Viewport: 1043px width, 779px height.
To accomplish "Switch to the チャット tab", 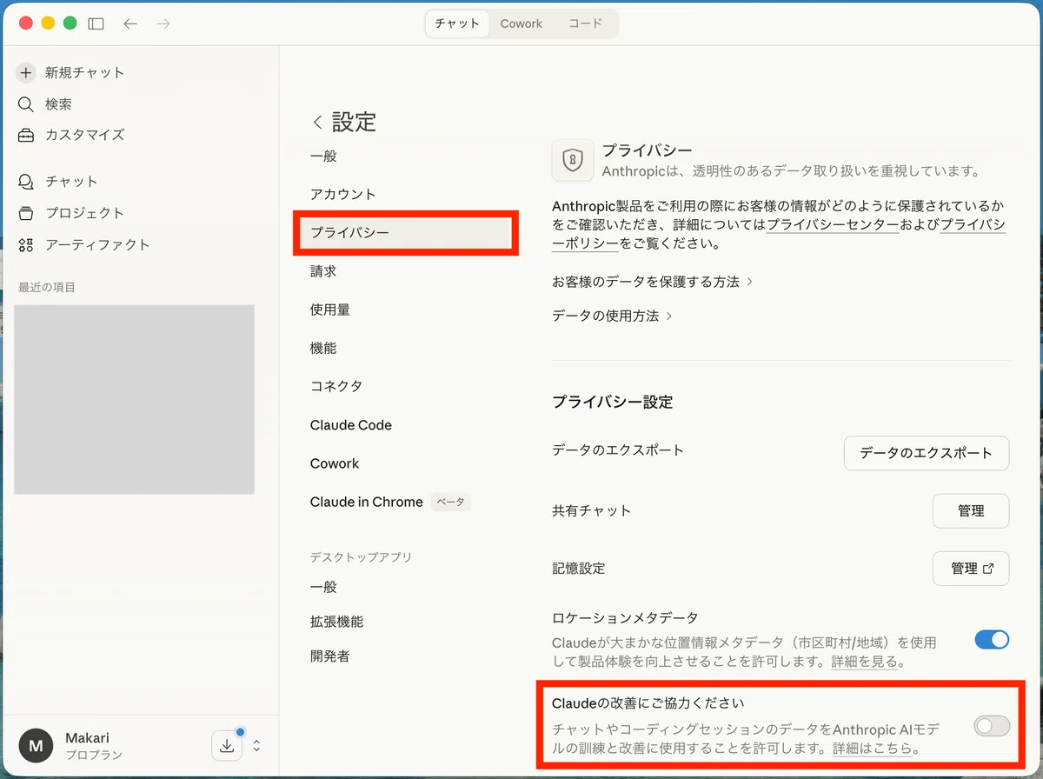I will pos(457,23).
